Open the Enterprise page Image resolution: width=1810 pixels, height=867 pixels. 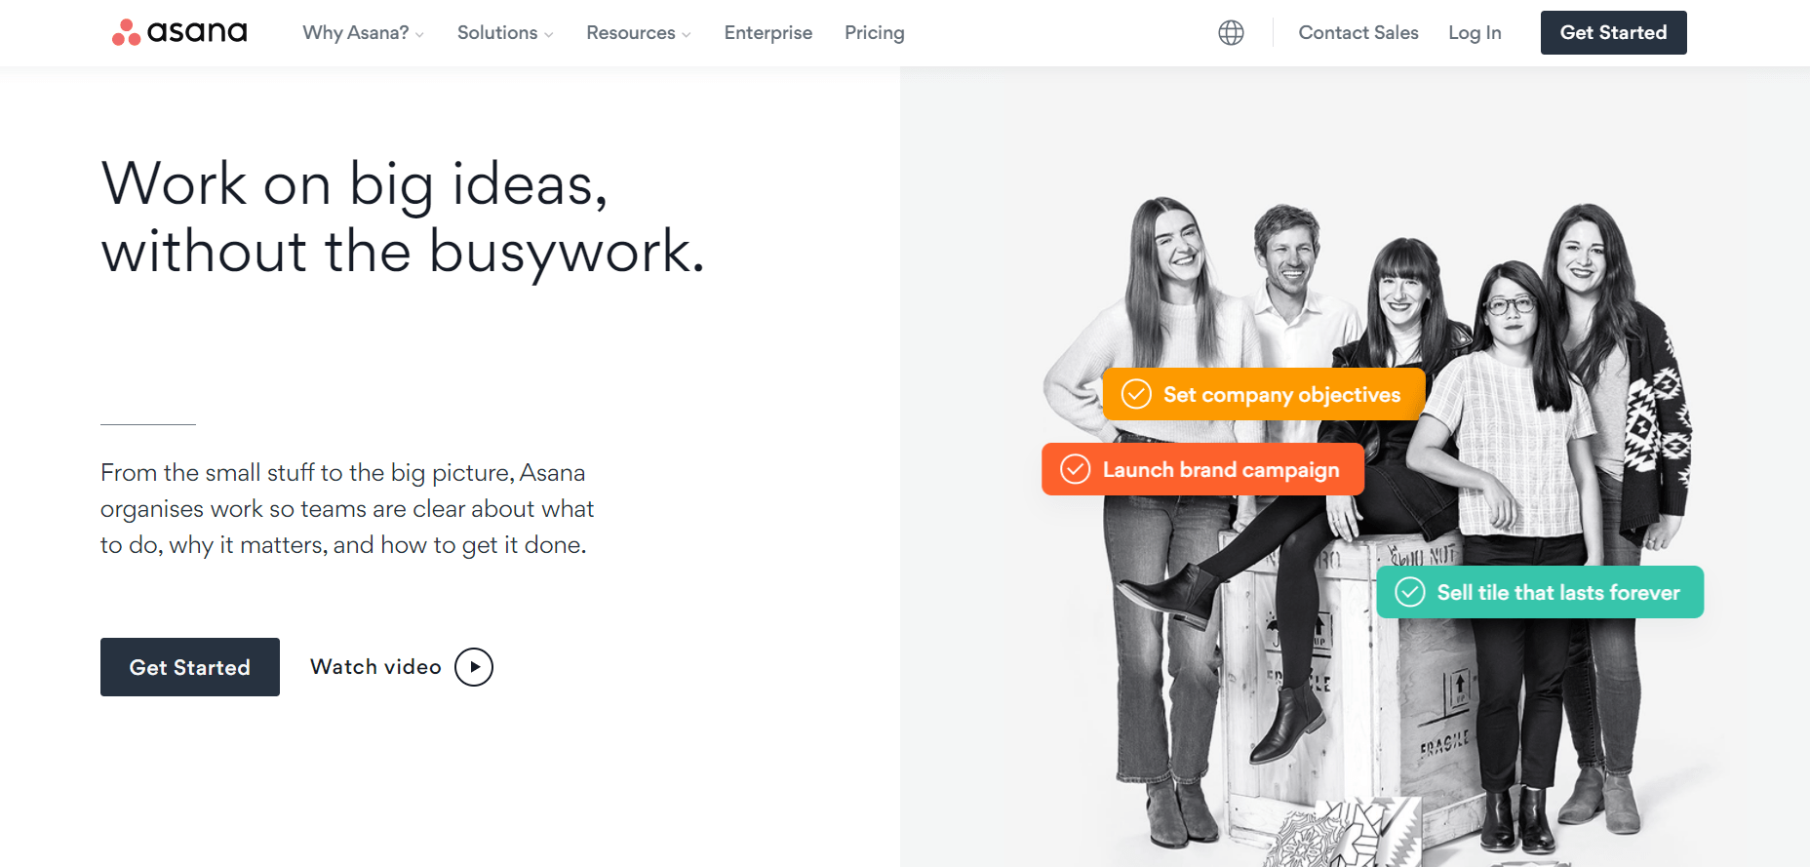point(768,32)
